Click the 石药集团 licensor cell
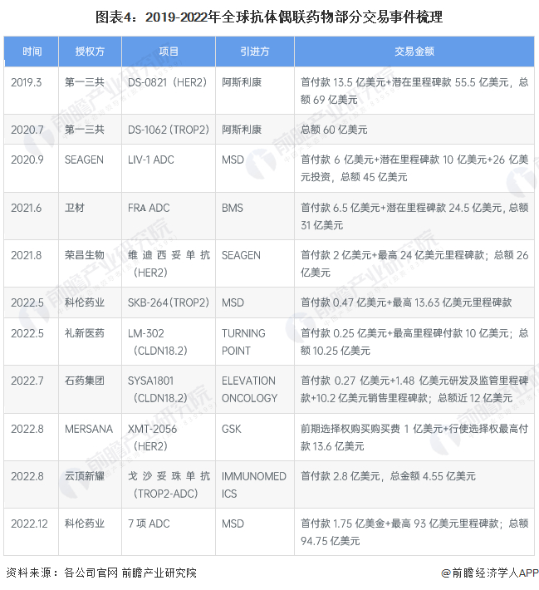The image size is (539, 590). pyautogui.click(x=90, y=389)
